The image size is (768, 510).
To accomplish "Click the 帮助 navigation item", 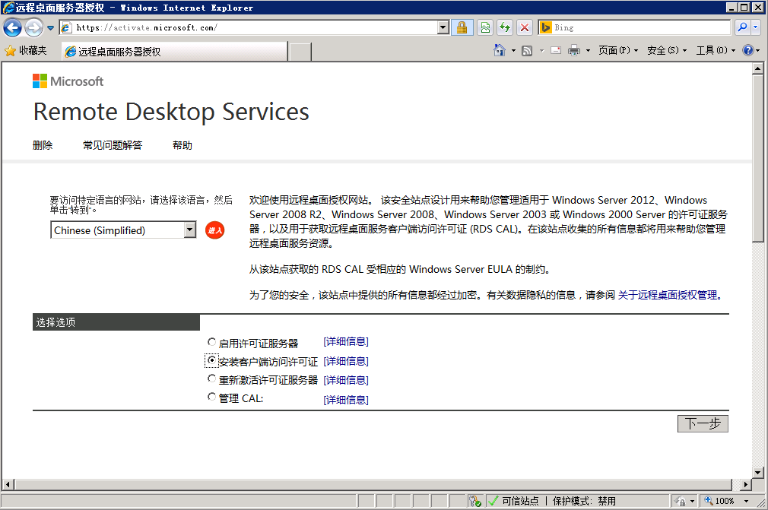I will click(x=182, y=145).
